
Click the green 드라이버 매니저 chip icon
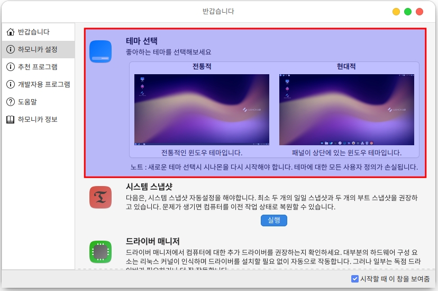point(101,251)
